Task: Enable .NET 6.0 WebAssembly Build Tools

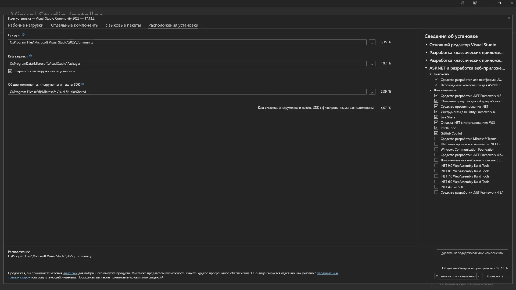Action: (436, 182)
